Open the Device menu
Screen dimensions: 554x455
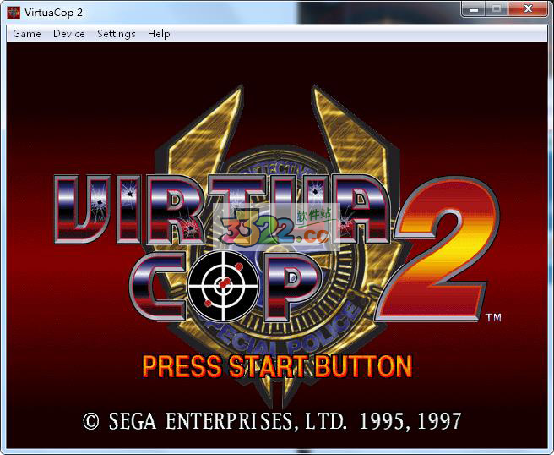pos(69,34)
